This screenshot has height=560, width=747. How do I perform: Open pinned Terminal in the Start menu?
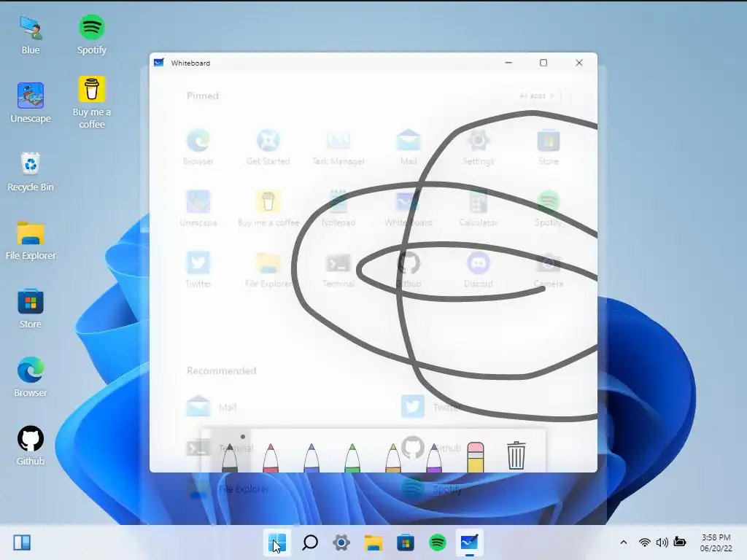pos(338,270)
